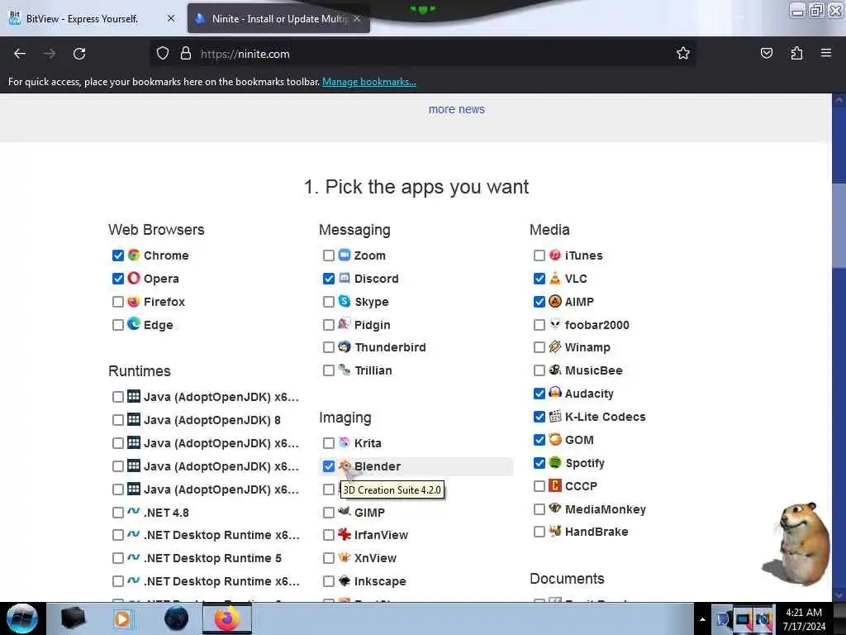Click the page vertical scrollbar thumb
846x635 pixels.
839,225
